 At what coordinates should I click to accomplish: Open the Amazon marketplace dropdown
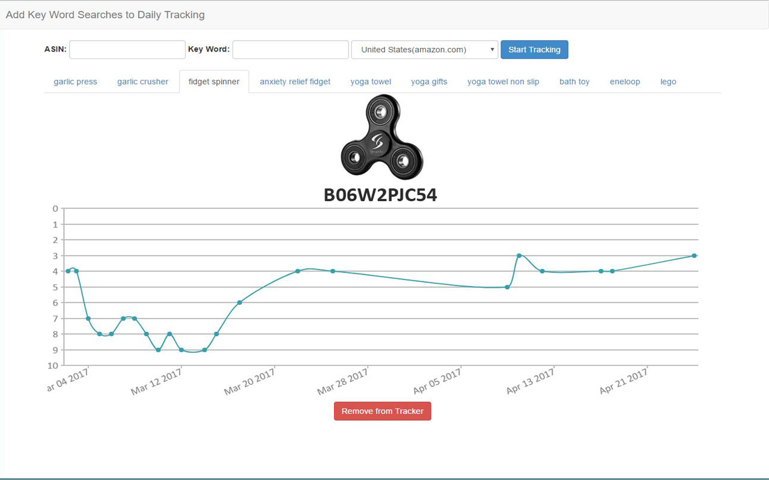424,50
